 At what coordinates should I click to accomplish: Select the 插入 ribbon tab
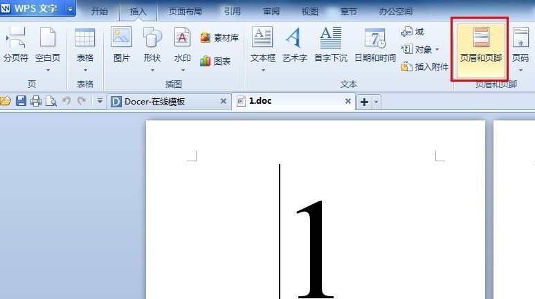coord(138,12)
